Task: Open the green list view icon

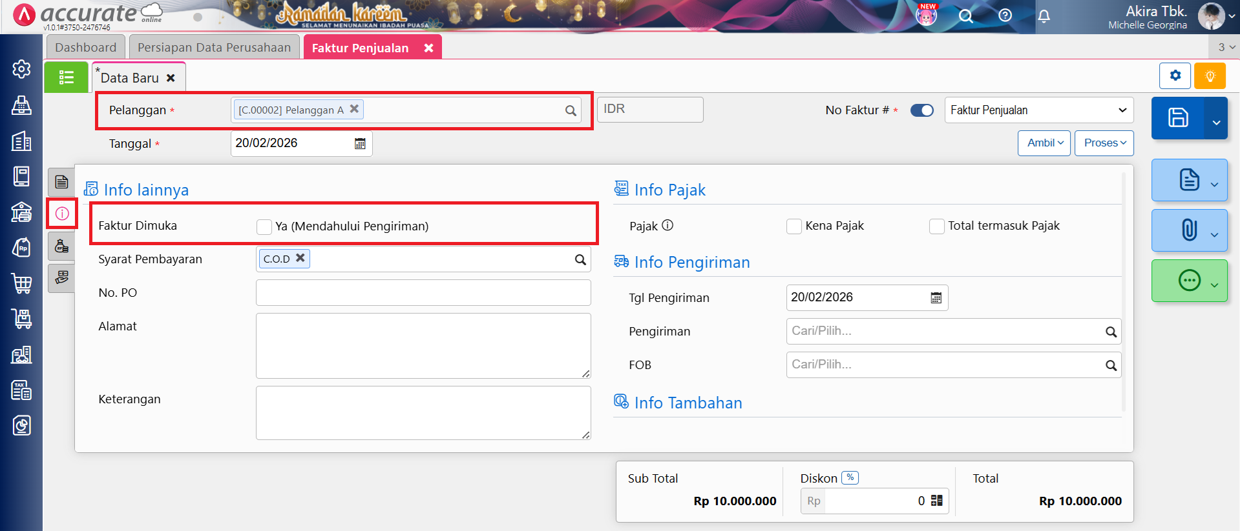Action: [x=66, y=77]
